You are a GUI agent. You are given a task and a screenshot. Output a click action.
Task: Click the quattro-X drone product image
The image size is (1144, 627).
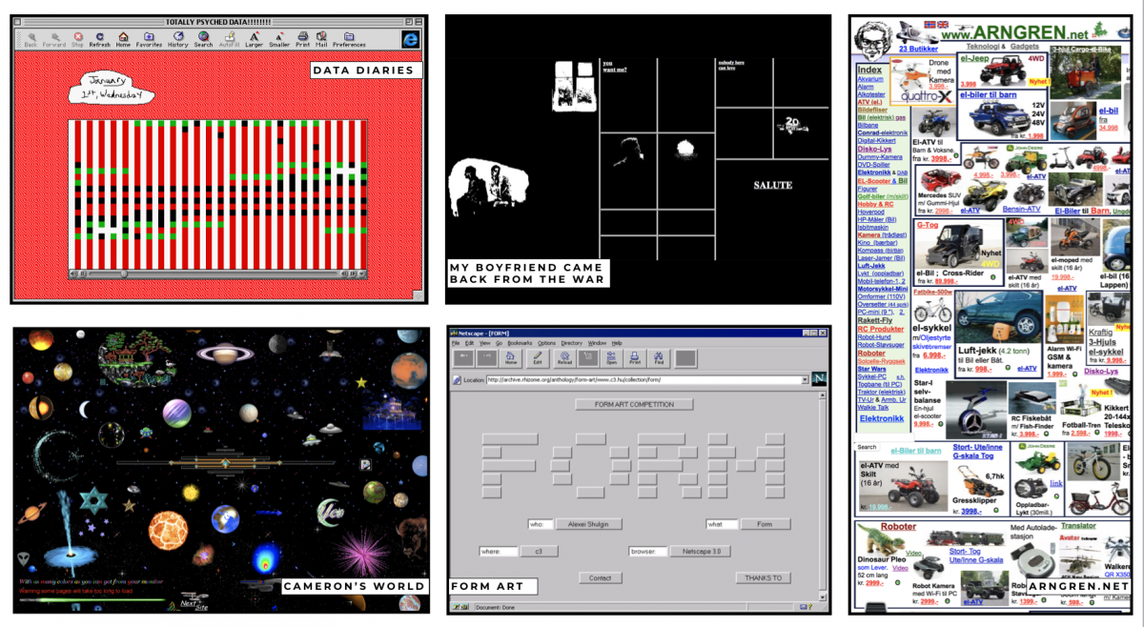tap(924, 84)
